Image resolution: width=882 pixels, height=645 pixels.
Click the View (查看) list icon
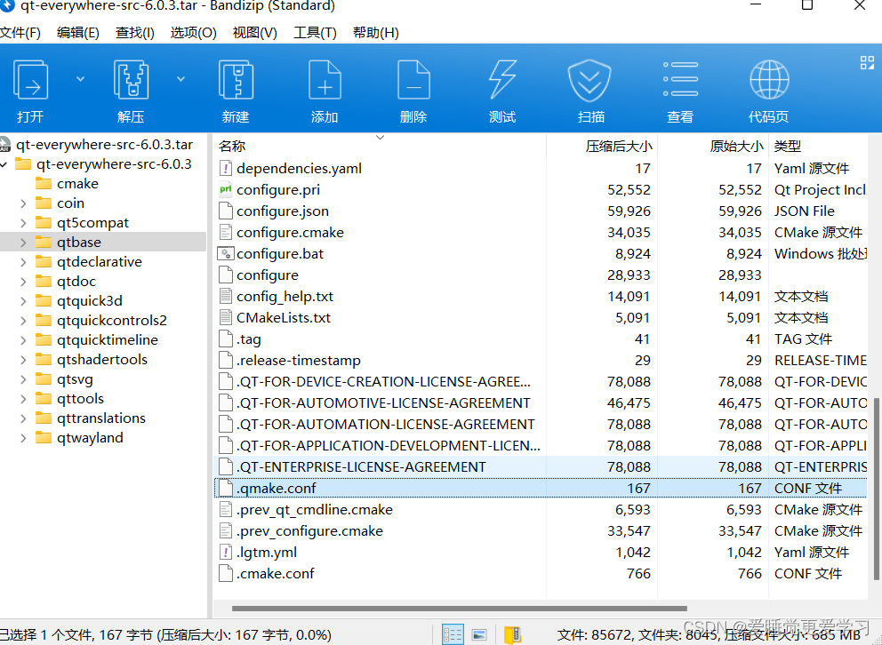click(x=680, y=79)
